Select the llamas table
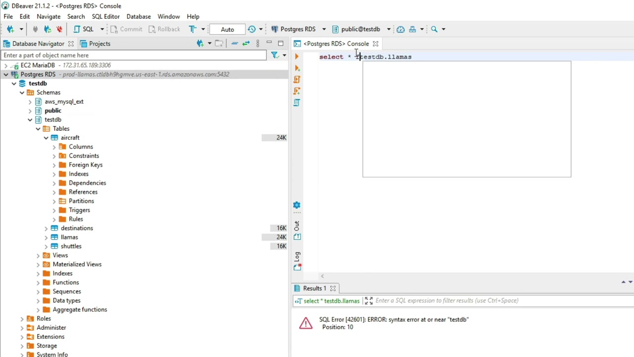 (x=69, y=237)
